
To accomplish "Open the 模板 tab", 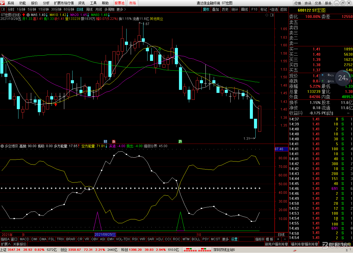I will 269,239.
